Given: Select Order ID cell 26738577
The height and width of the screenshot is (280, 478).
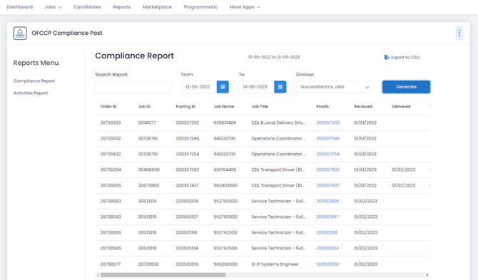Looking at the screenshot, I should point(111,264).
